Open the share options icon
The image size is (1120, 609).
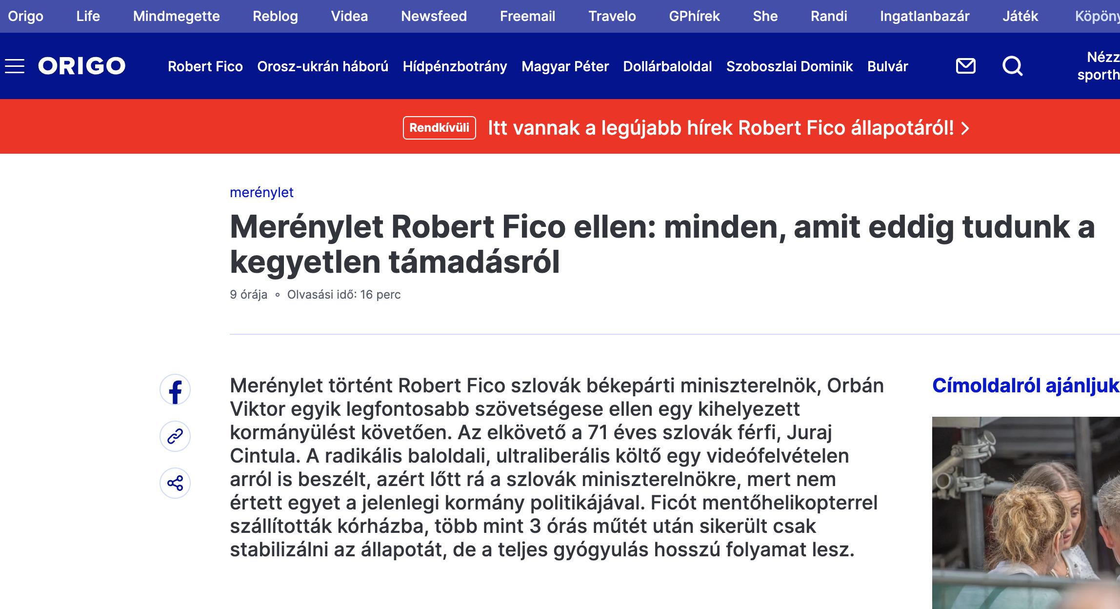click(x=175, y=483)
